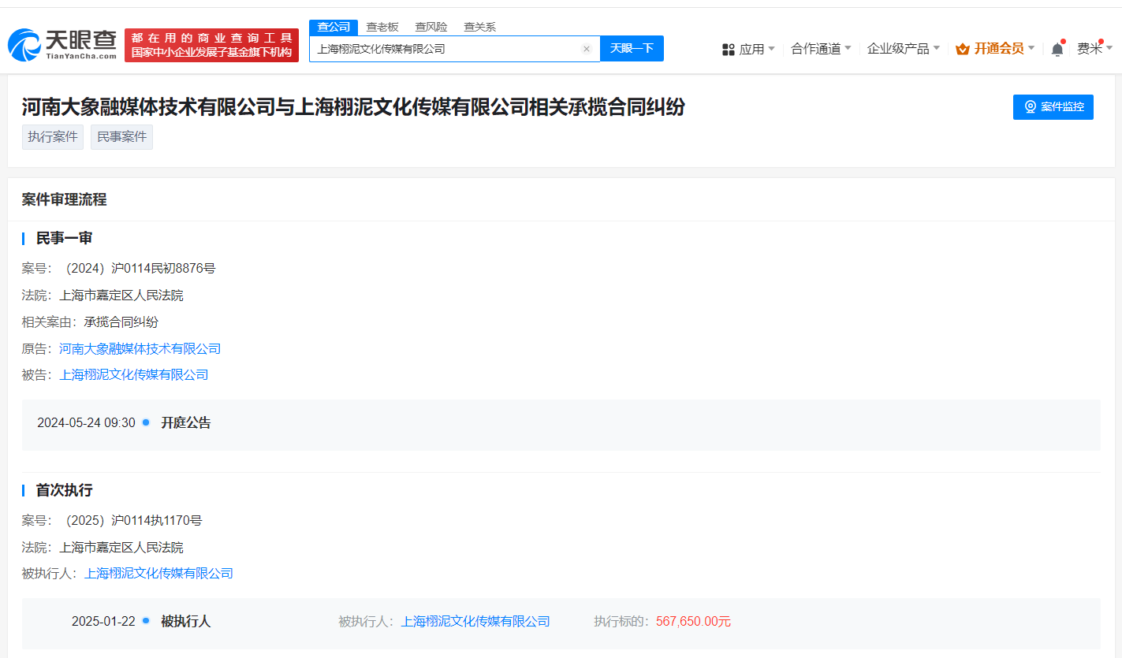Open the defendant 上海栩泥文化传媒有限公司 link

click(134, 375)
